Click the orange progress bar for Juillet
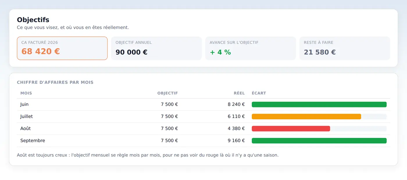 click(306, 117)
